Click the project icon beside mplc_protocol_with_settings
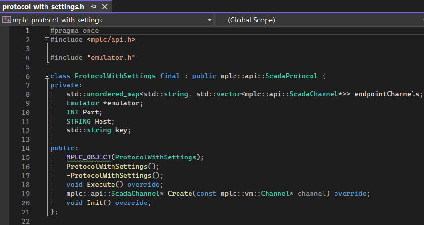The width and height of the screenshot is (424, 225). (7, 20)
